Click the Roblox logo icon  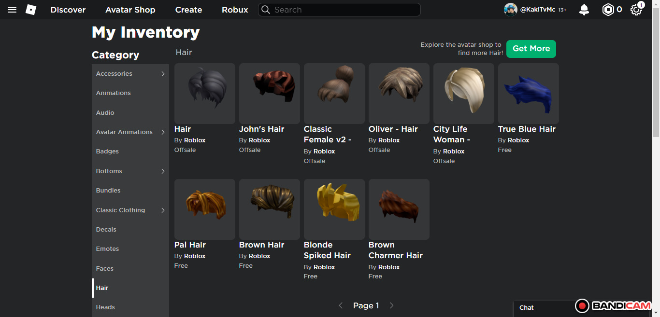pos(31,10)
